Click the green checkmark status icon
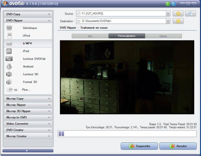 tap(167, 4)
